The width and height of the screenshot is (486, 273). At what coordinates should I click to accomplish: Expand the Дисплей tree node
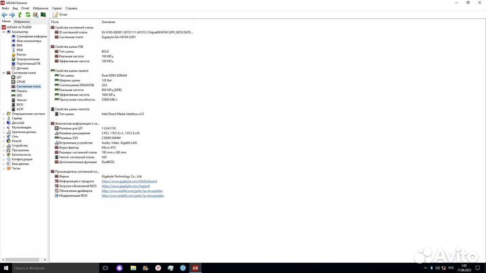(x=2, y=123)
